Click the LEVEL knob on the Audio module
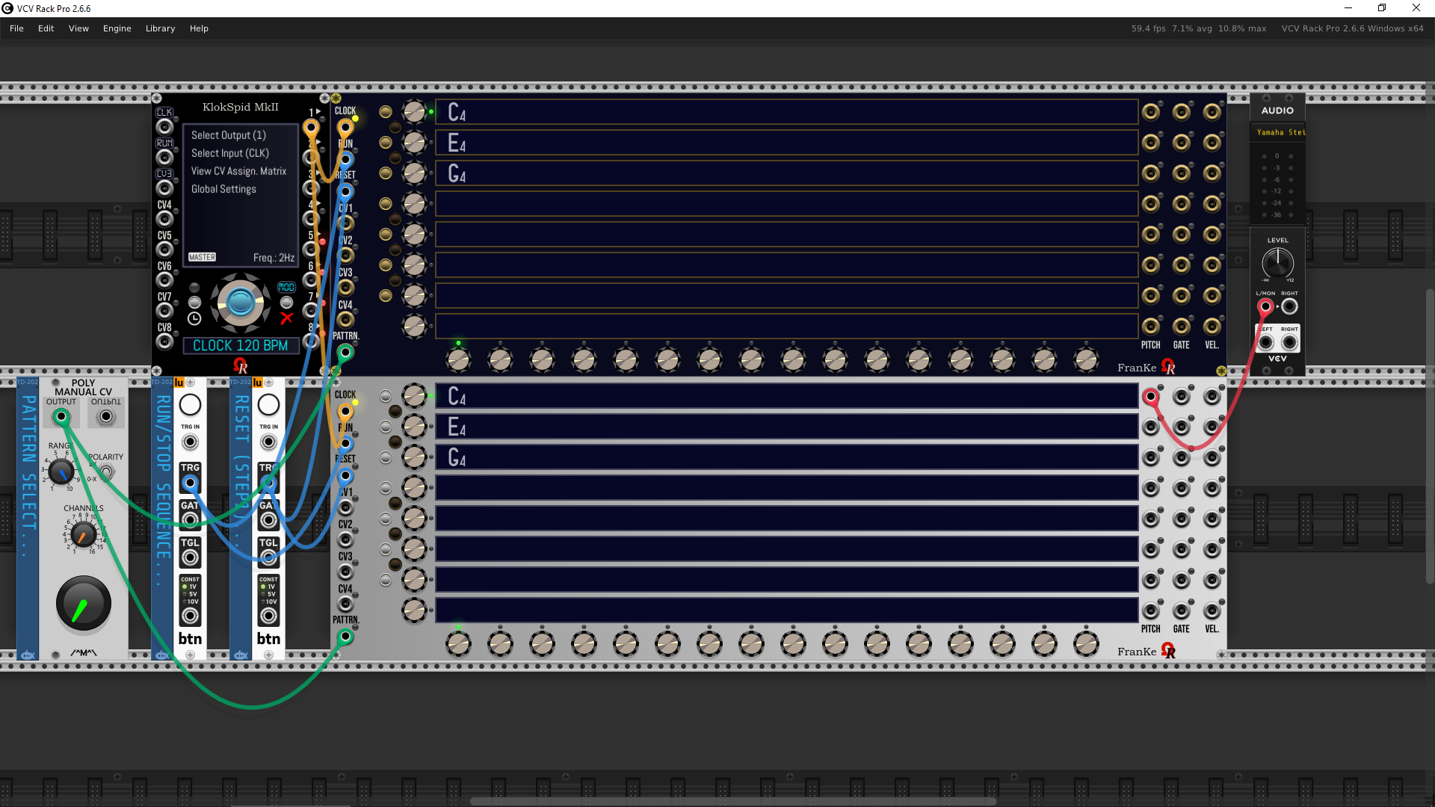Screen dimensions: 1435x807 (x=1277, y=263)
